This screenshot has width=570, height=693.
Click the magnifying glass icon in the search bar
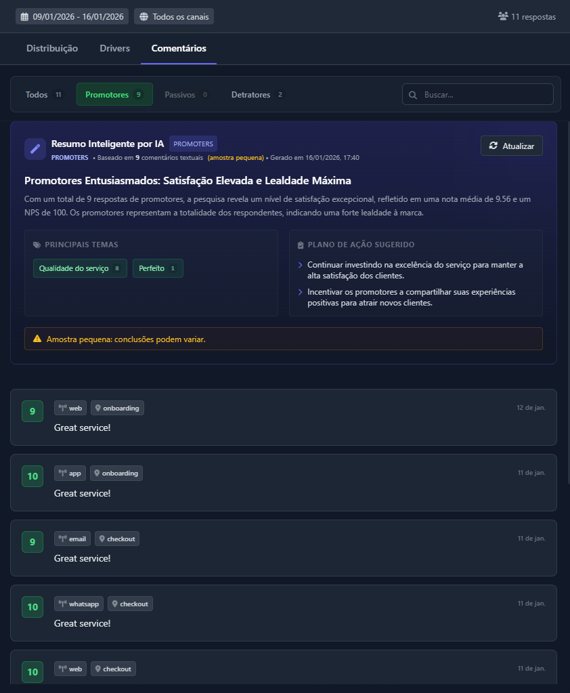point(413,94)
